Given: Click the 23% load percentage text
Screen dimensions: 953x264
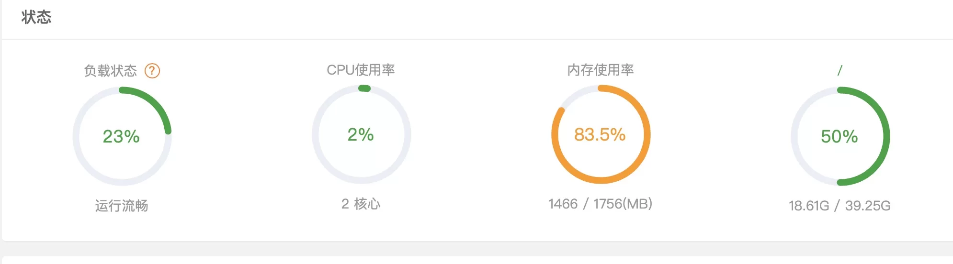Looking at the screenshot, I should [x=121, y=136].
